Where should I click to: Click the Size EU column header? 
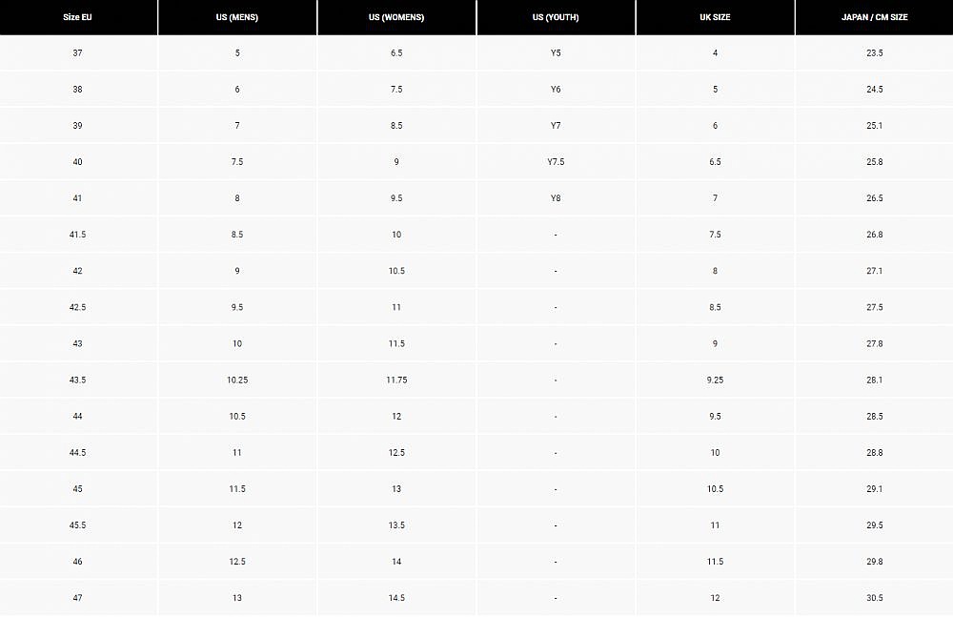tap(77, 17)
